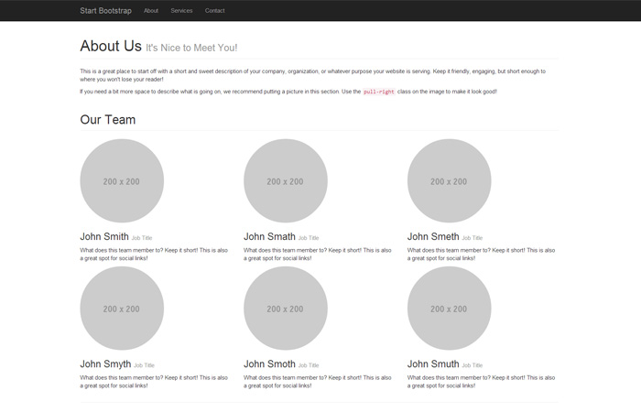Click the subtitle 'It's Nice to Meet You!'
The width and height of the screenshot is (641, 412).
click(191, 48)
